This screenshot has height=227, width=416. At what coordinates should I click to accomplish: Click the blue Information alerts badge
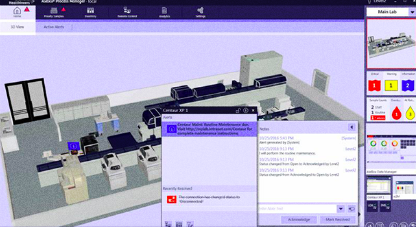pos(408,85)
